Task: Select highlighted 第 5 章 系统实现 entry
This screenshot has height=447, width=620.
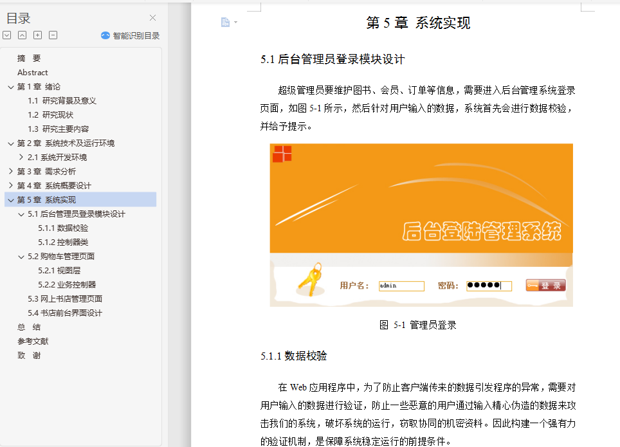Action: point(80,200)
